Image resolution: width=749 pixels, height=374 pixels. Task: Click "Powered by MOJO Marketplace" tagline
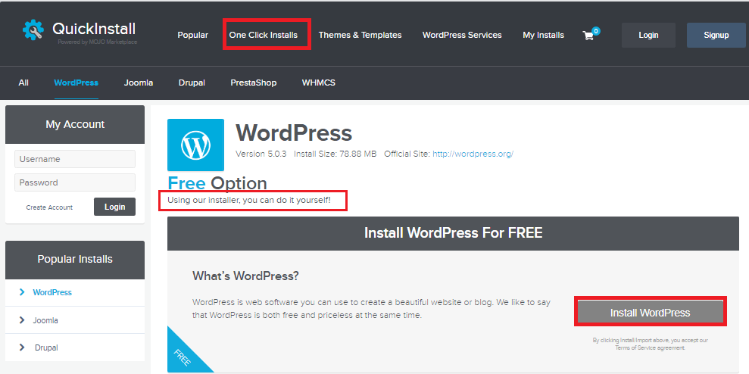(98, 42)
